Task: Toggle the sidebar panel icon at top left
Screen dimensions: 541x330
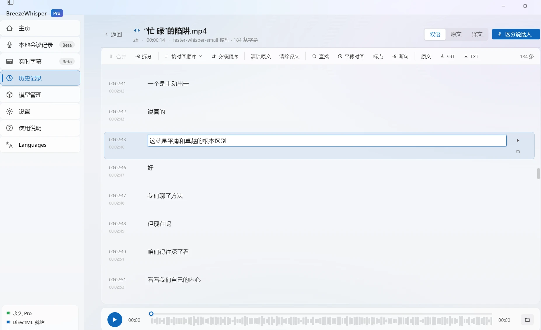Action: (x=11, y=2)
